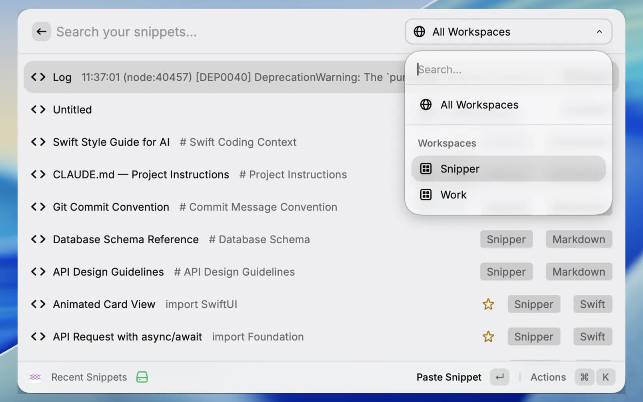The height and width of the screenshot is (402, 643).
Task: Click code icon of Animated Card View
Action: [38, 304]
